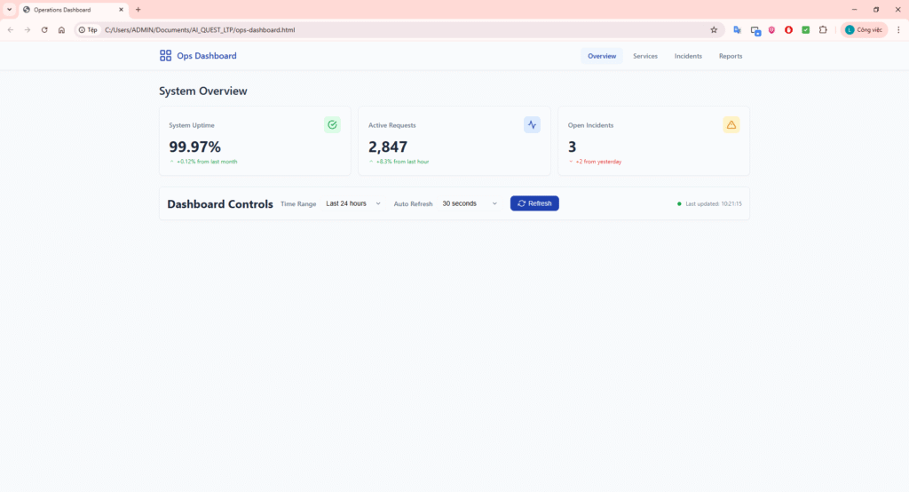Open the Incidents navigation tab
Screen dimensions: 909x492
(688, 56)
